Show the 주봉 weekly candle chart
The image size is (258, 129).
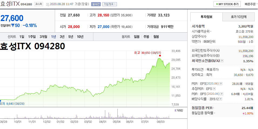pos(146,37)
